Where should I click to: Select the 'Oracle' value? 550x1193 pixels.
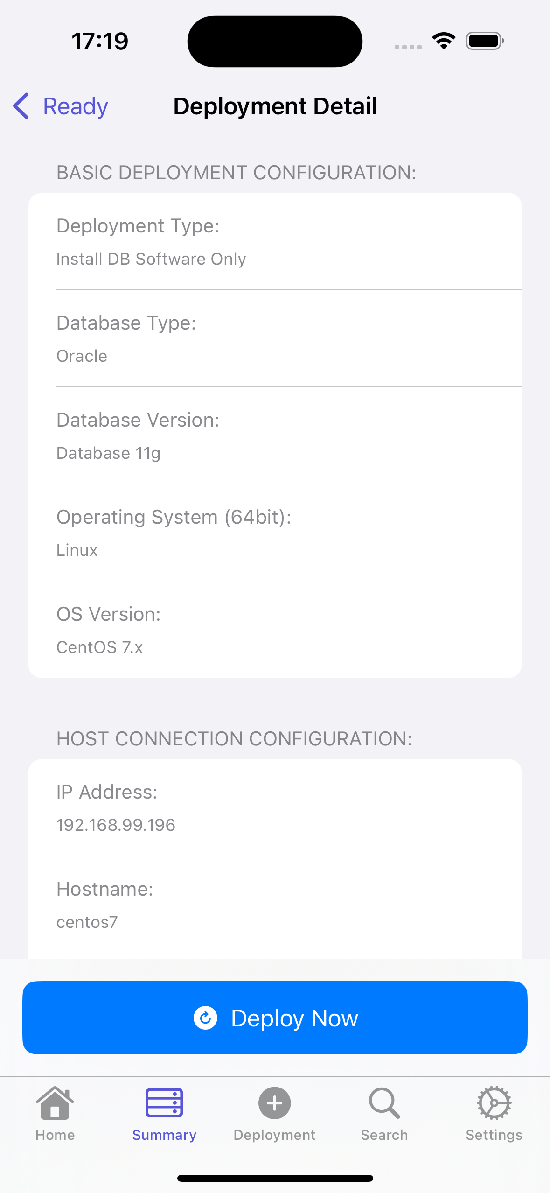82,356
